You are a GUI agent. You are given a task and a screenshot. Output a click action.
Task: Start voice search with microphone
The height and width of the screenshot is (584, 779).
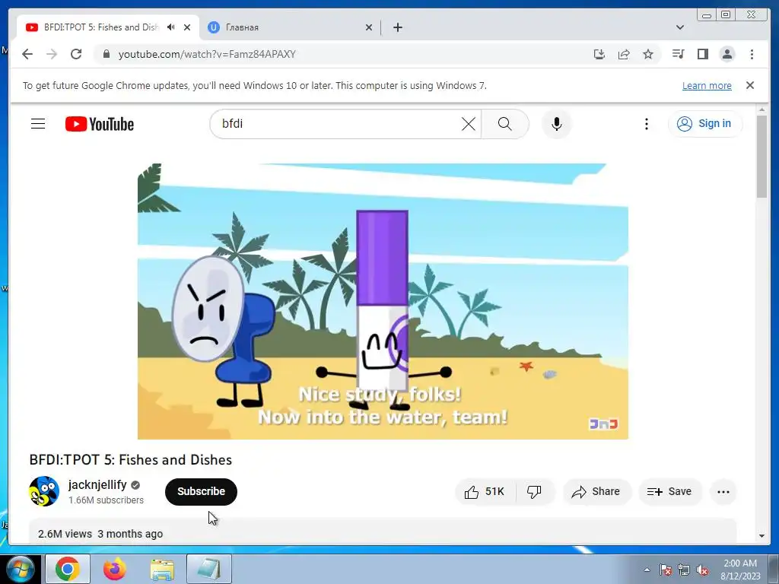pyautogui.click(x=556, y=124)
